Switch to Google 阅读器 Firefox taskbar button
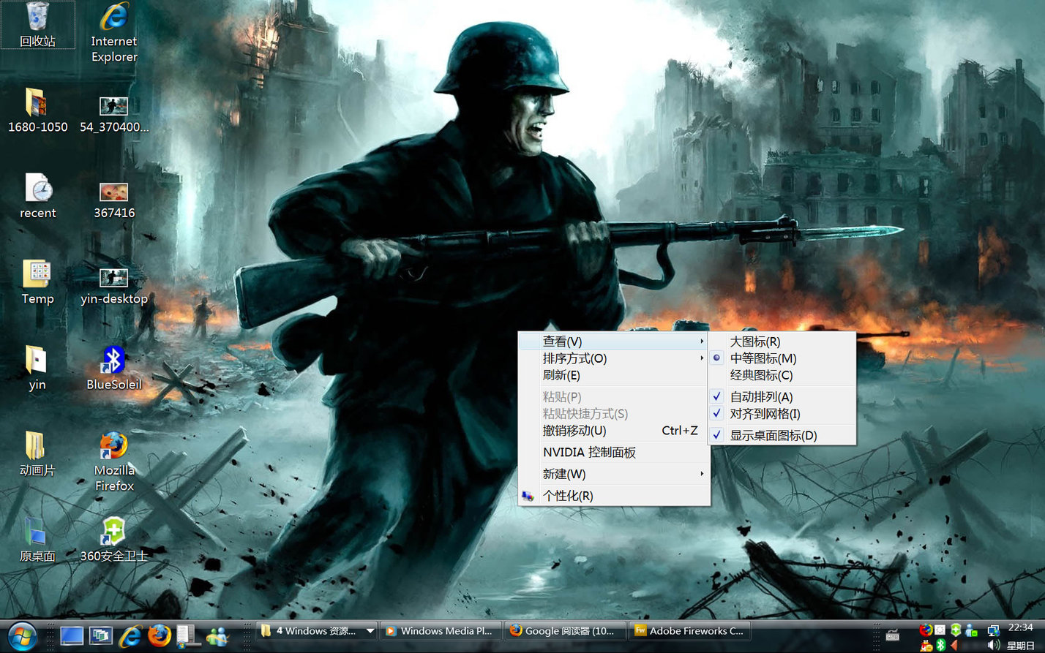This screenshot has height=653, width=1045. [565, 630]
